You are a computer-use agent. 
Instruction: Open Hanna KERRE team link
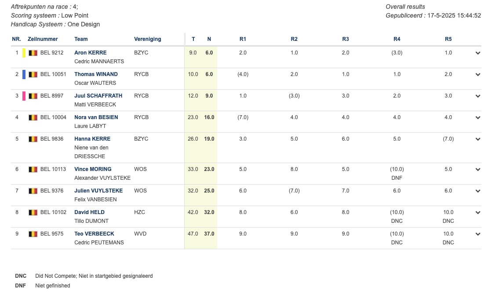point(92,139)
